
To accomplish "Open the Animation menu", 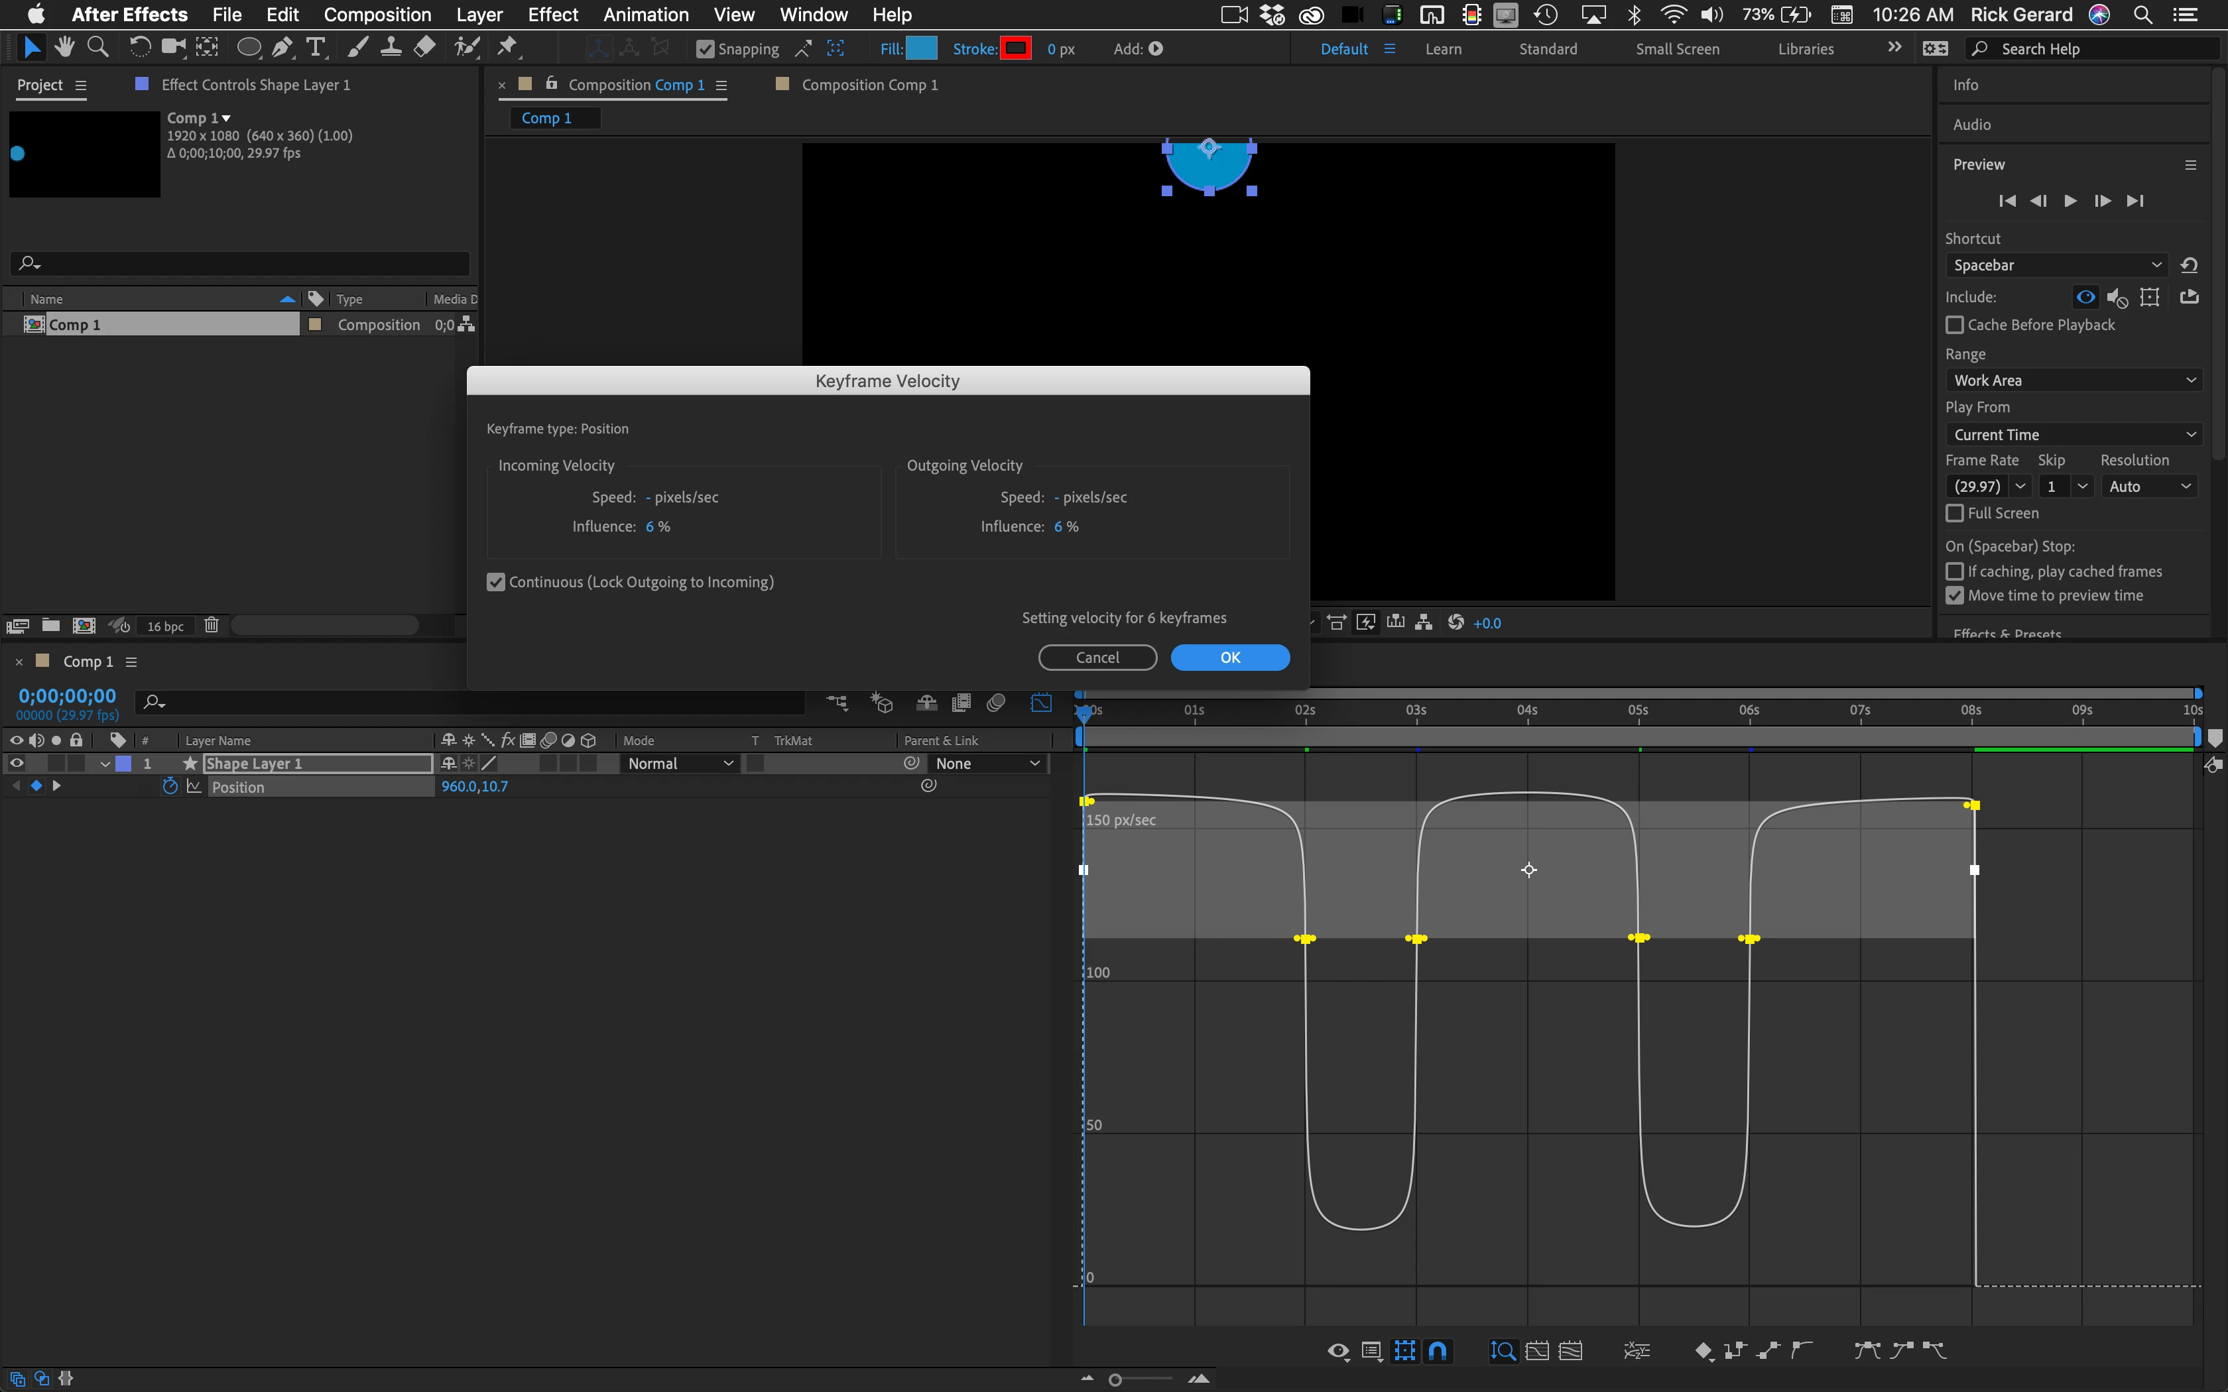I will tap(645, 15).
